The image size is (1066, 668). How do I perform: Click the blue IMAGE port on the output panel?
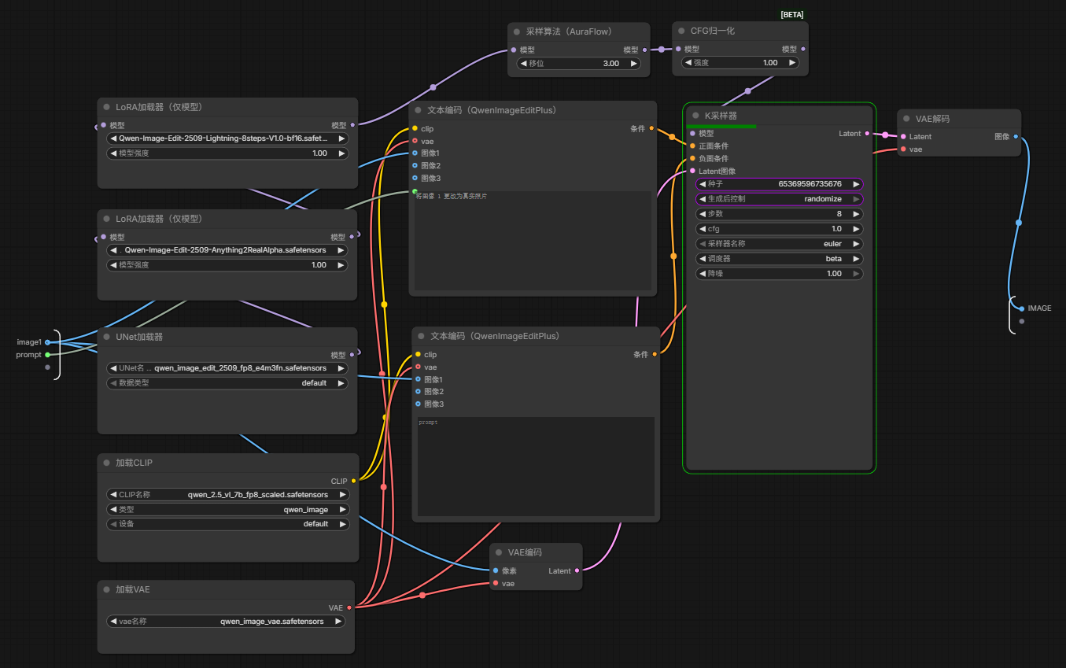pyautogui.click(x=1021, y=308)
